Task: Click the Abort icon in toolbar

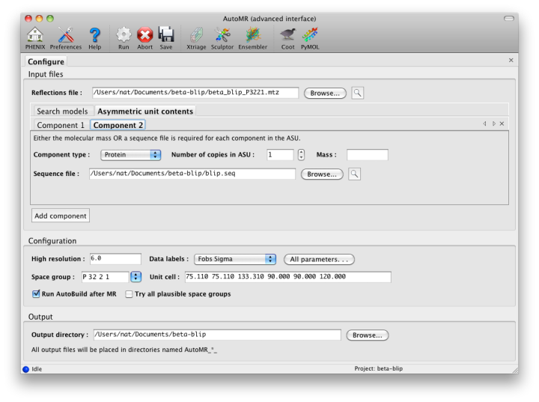Action: [144, 35]
